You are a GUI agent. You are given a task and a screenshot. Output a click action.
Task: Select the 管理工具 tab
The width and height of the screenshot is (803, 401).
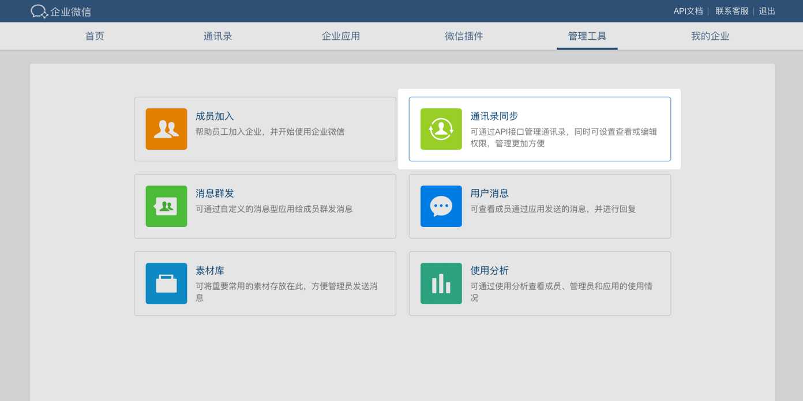click(x=587, y=36)
